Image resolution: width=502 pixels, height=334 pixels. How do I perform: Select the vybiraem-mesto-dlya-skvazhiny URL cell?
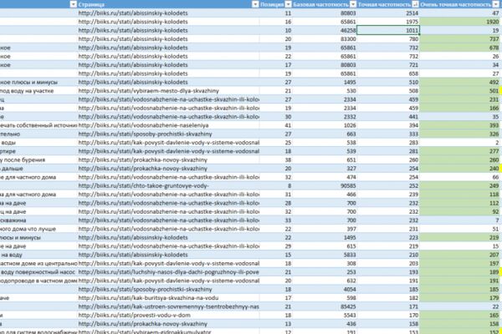point(168,91)
